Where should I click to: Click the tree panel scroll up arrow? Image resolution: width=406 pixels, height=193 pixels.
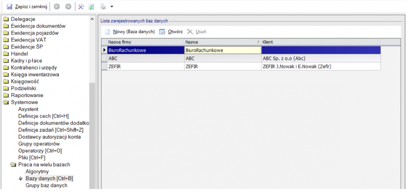click(92, 19)
